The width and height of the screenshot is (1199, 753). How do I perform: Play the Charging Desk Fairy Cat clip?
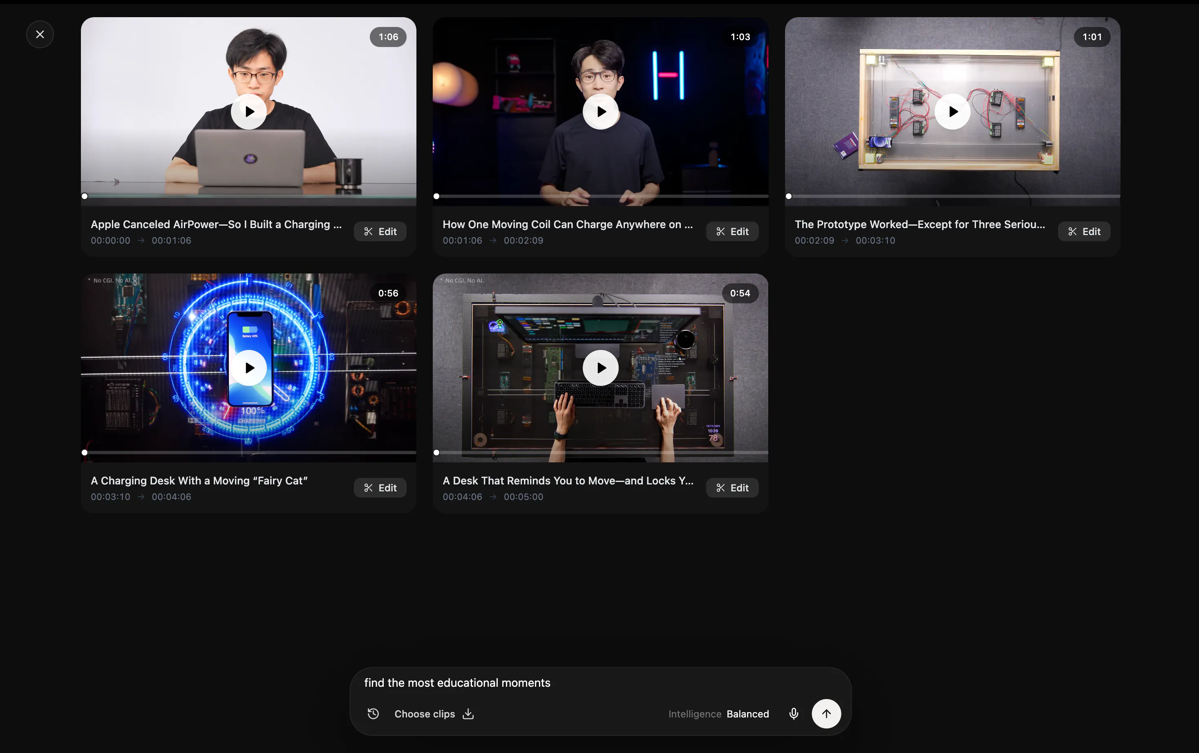[249, 368]
